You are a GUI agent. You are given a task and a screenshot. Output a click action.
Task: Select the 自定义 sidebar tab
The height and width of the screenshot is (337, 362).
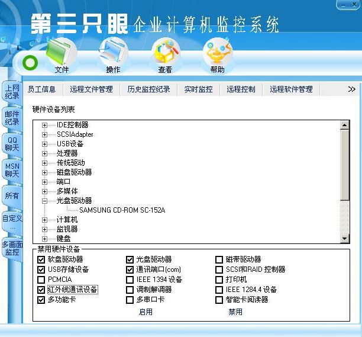click(x=12, y=222)
